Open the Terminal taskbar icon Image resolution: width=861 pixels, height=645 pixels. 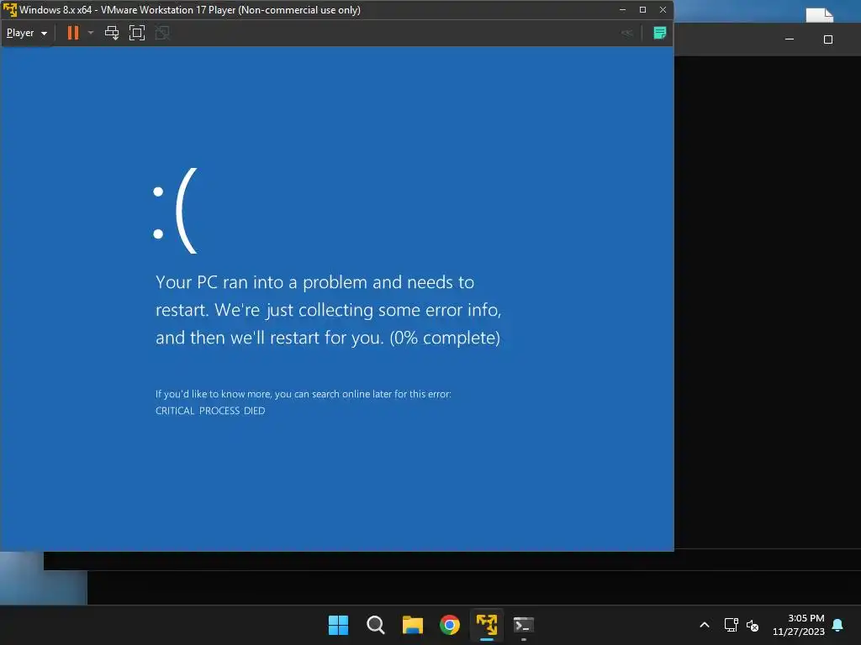click(x=523, y=625)
